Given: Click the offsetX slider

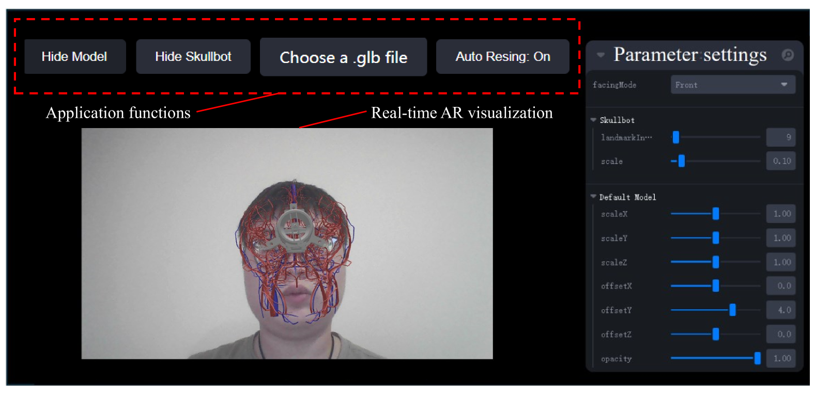Looking at the screenshot, I should [x=716, y=286].
